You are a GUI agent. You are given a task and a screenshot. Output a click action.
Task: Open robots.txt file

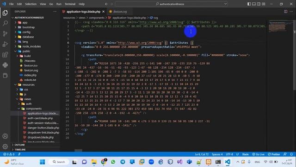30,80
